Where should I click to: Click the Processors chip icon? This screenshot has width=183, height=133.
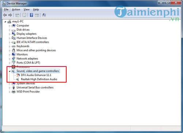click(x=14, y=67)
